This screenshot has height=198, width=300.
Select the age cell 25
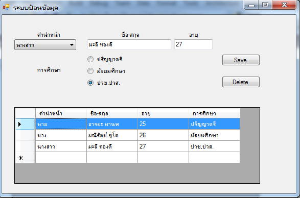coord(163,124)
